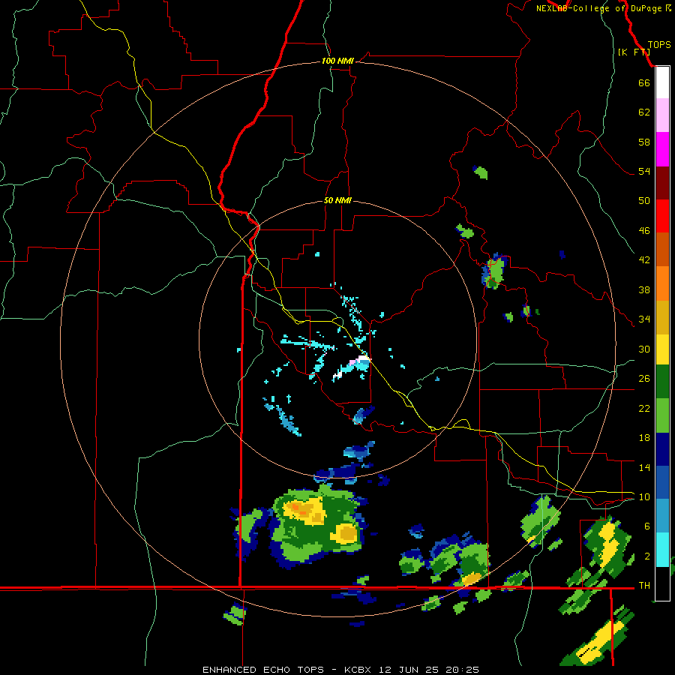Click the ENHANCED ECHO TOPS caption text
The width and height of the screenshot is (675, 675).
pyautogui.click(x=263, y=670)
